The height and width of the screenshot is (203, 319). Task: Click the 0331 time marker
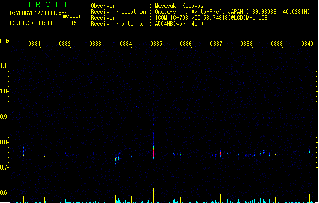click(34, 44)
